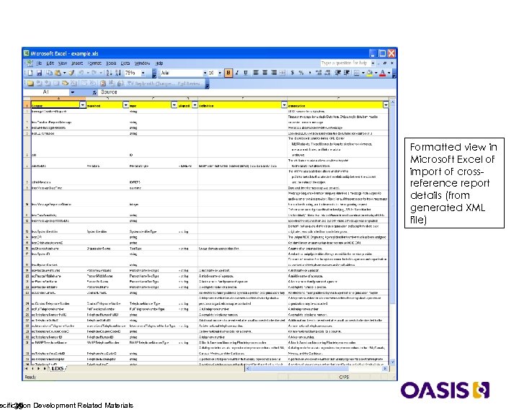Click the first sheet navigation arrow
Viewport: 519px width, 415px height.
click(x=27, y=368)
